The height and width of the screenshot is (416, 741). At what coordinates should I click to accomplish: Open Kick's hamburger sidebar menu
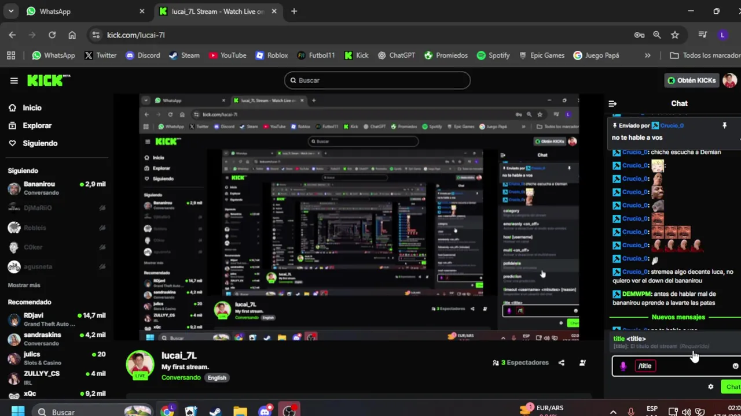point(14,81)
